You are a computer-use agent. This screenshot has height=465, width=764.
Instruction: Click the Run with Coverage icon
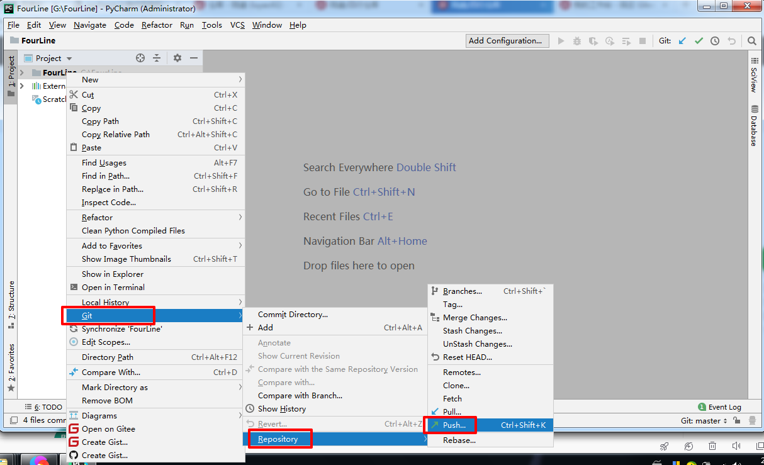(593, 41)
